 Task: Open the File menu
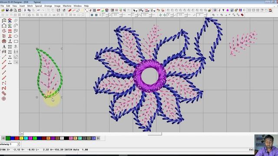click(2, 6)
